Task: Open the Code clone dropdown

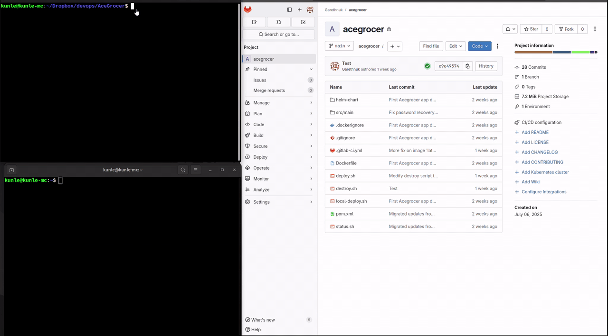Action: pyautogui.click(x=480, y=46)
